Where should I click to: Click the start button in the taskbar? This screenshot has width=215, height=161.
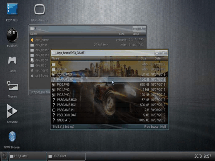click(x=4, y=156)
